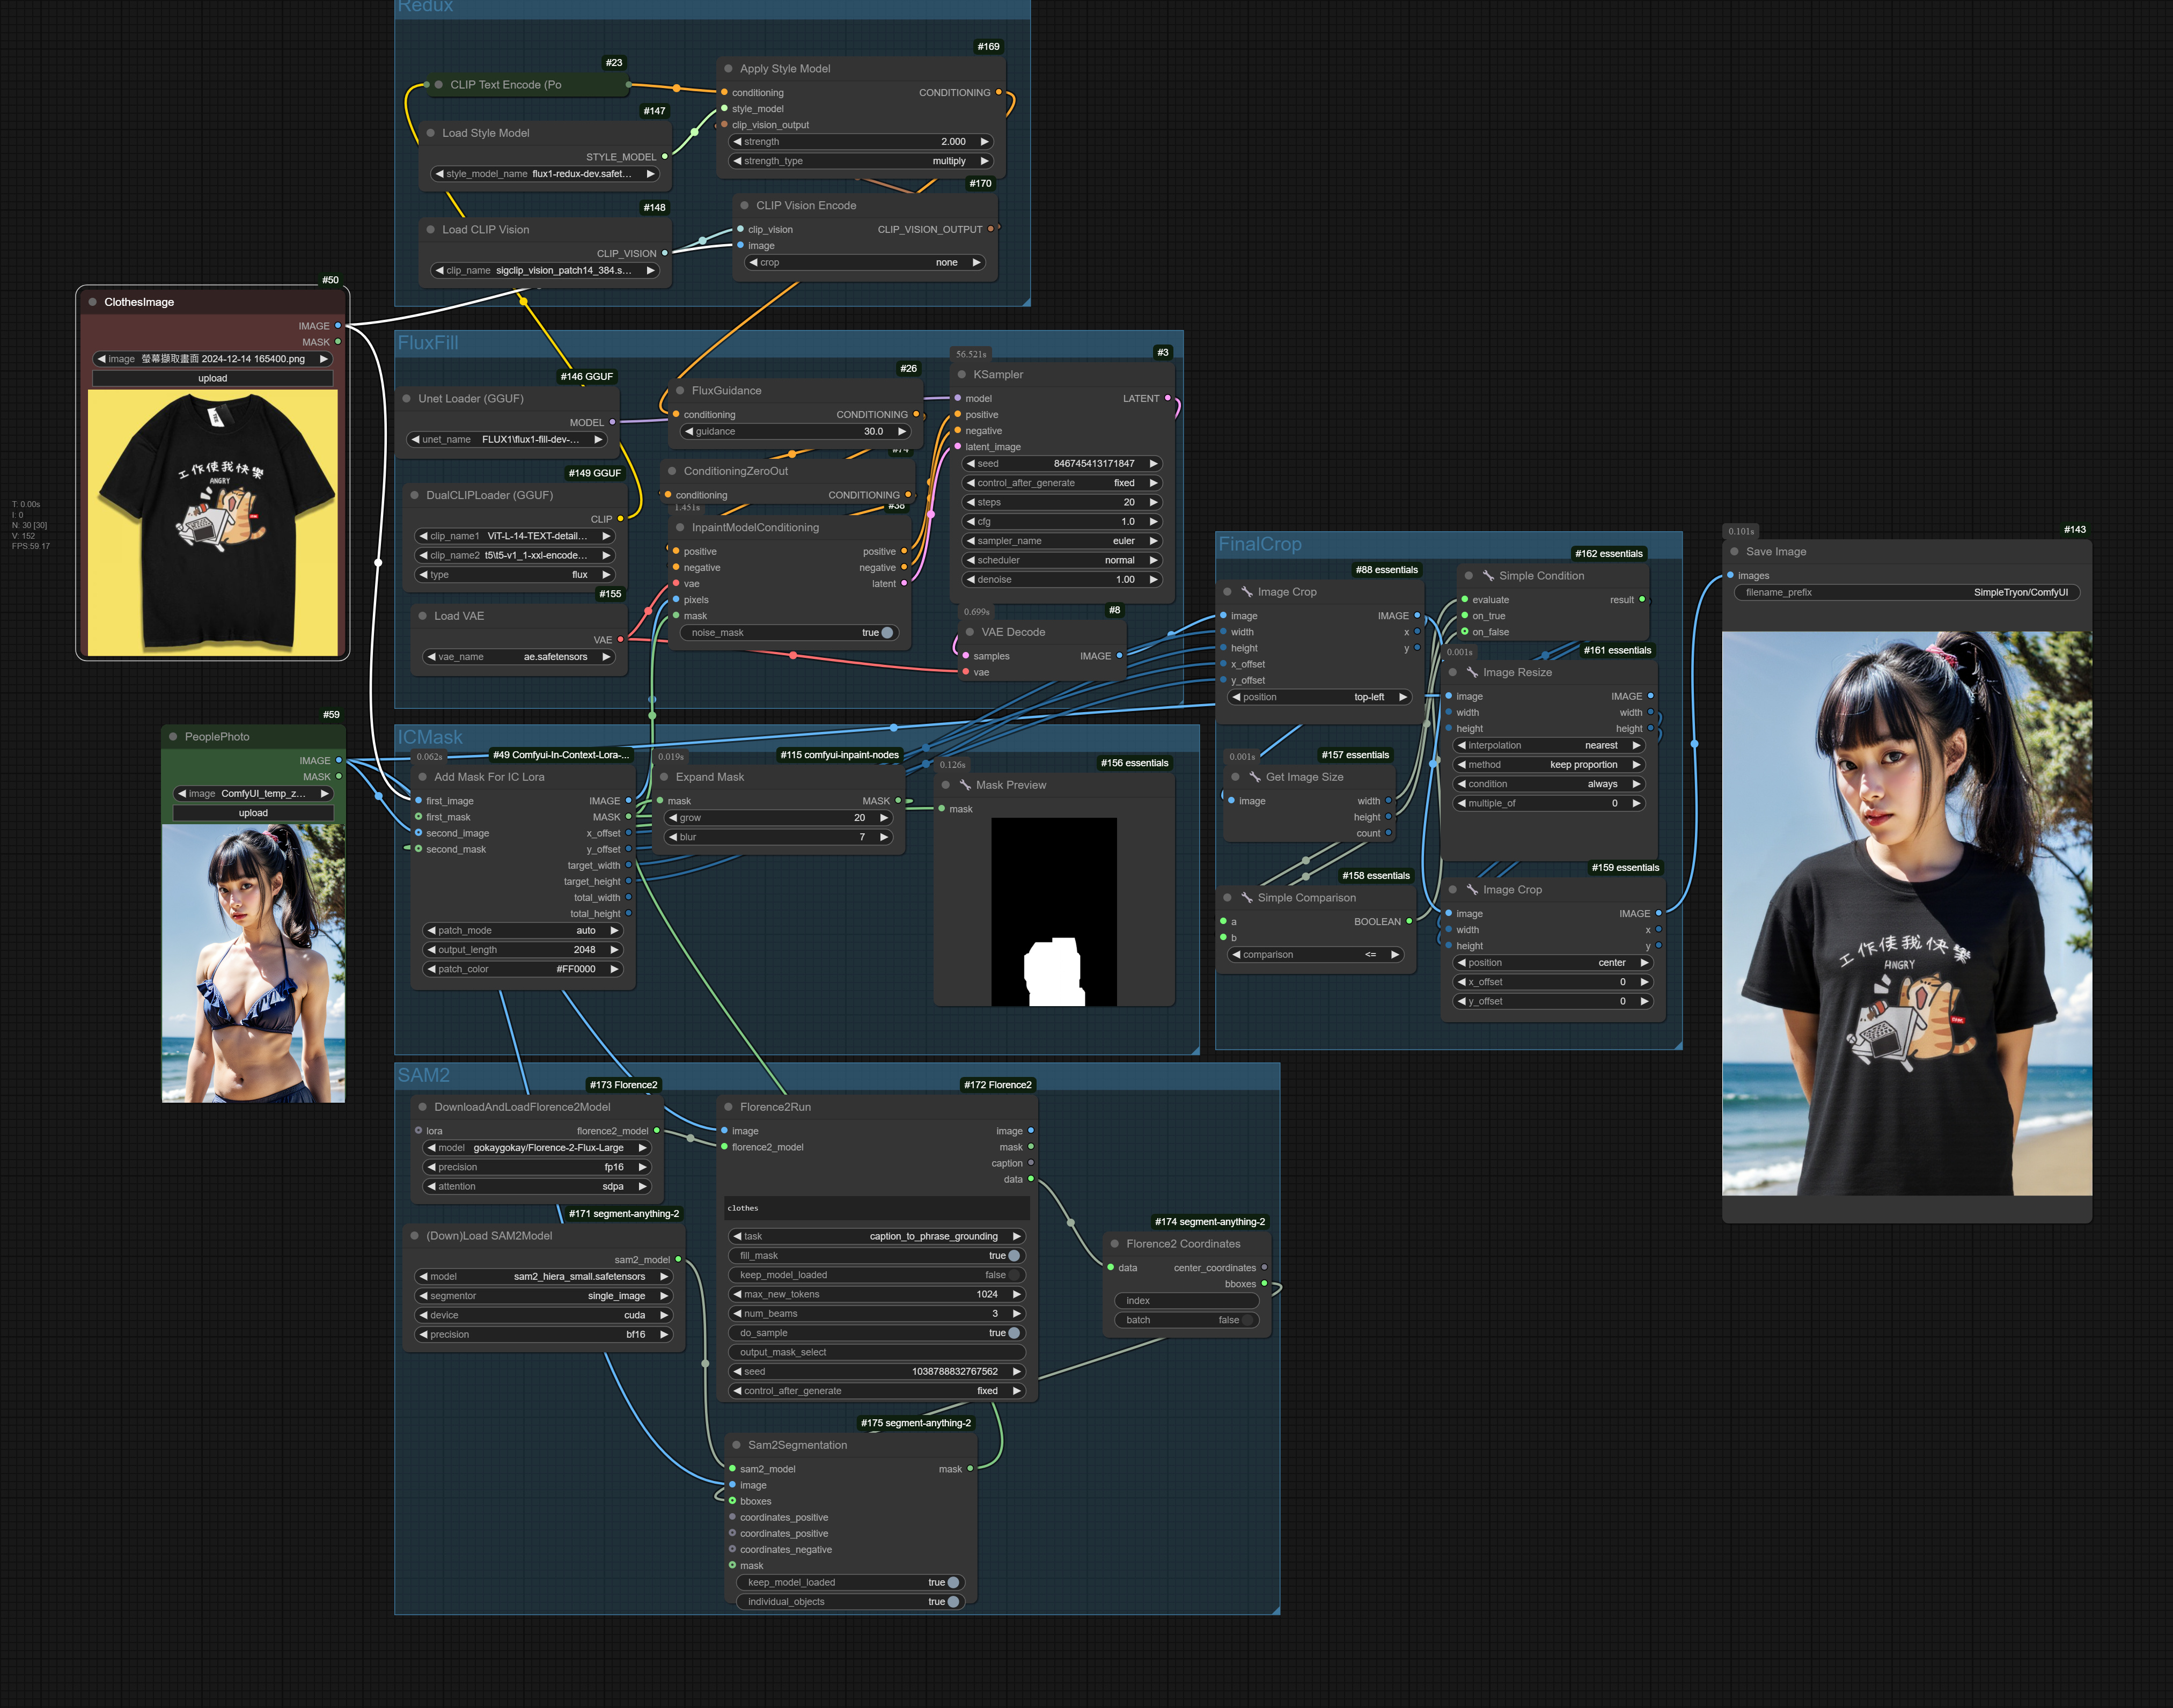Open the method keep proportion dropdown
2173x1708 pixels.
click(1549, 765)
